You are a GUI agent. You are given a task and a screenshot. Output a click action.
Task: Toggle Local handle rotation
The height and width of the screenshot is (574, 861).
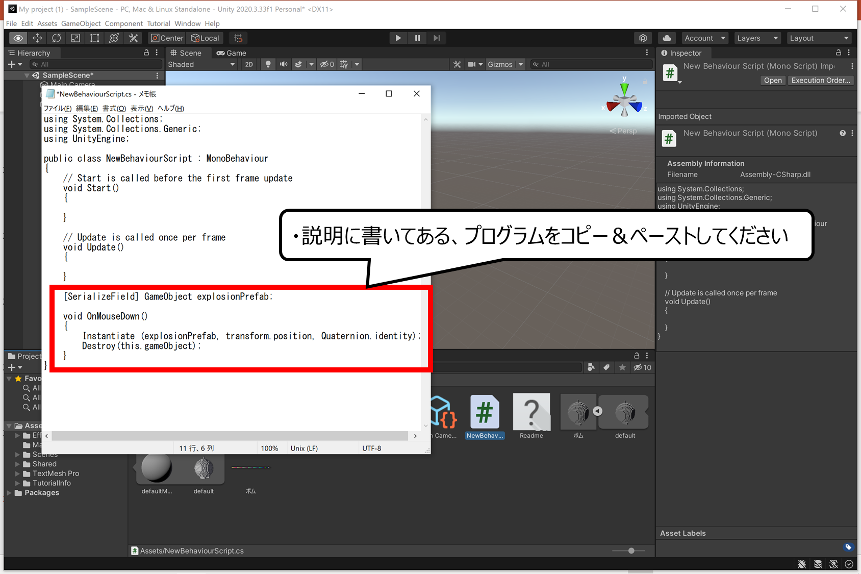pos(205,38)
